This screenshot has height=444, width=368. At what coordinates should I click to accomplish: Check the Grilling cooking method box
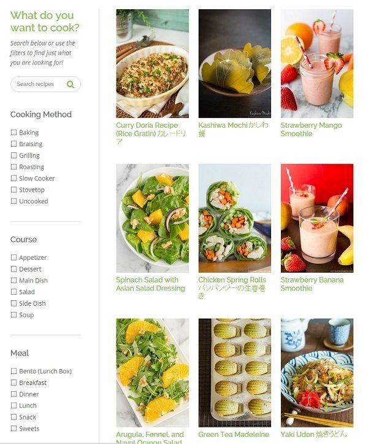[13, 155]
